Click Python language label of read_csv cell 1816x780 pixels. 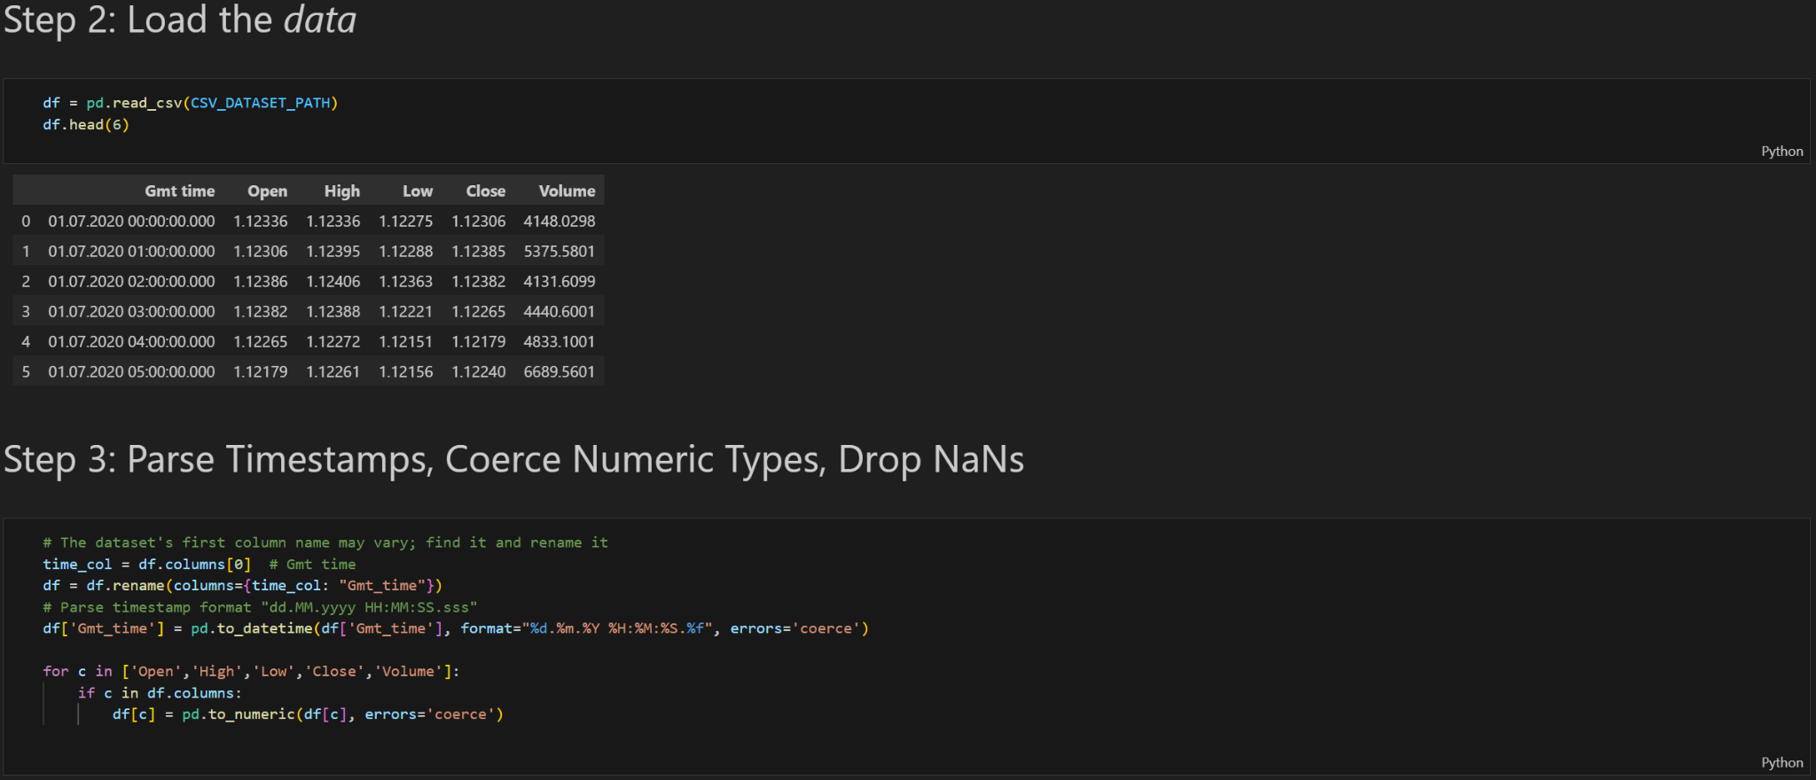point(1781,152)
